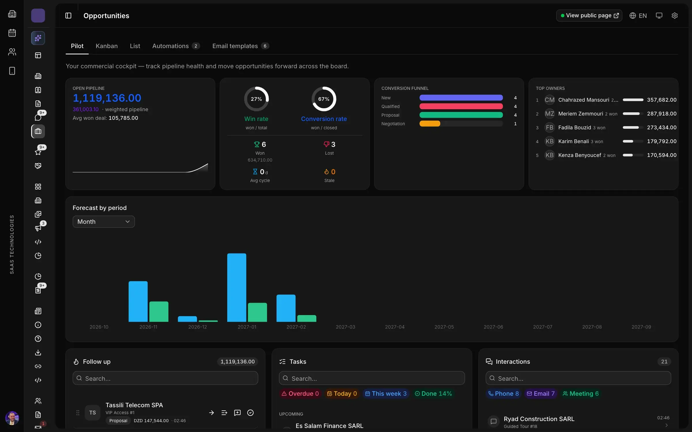Open the download icon in sidebar

point(38,353)
